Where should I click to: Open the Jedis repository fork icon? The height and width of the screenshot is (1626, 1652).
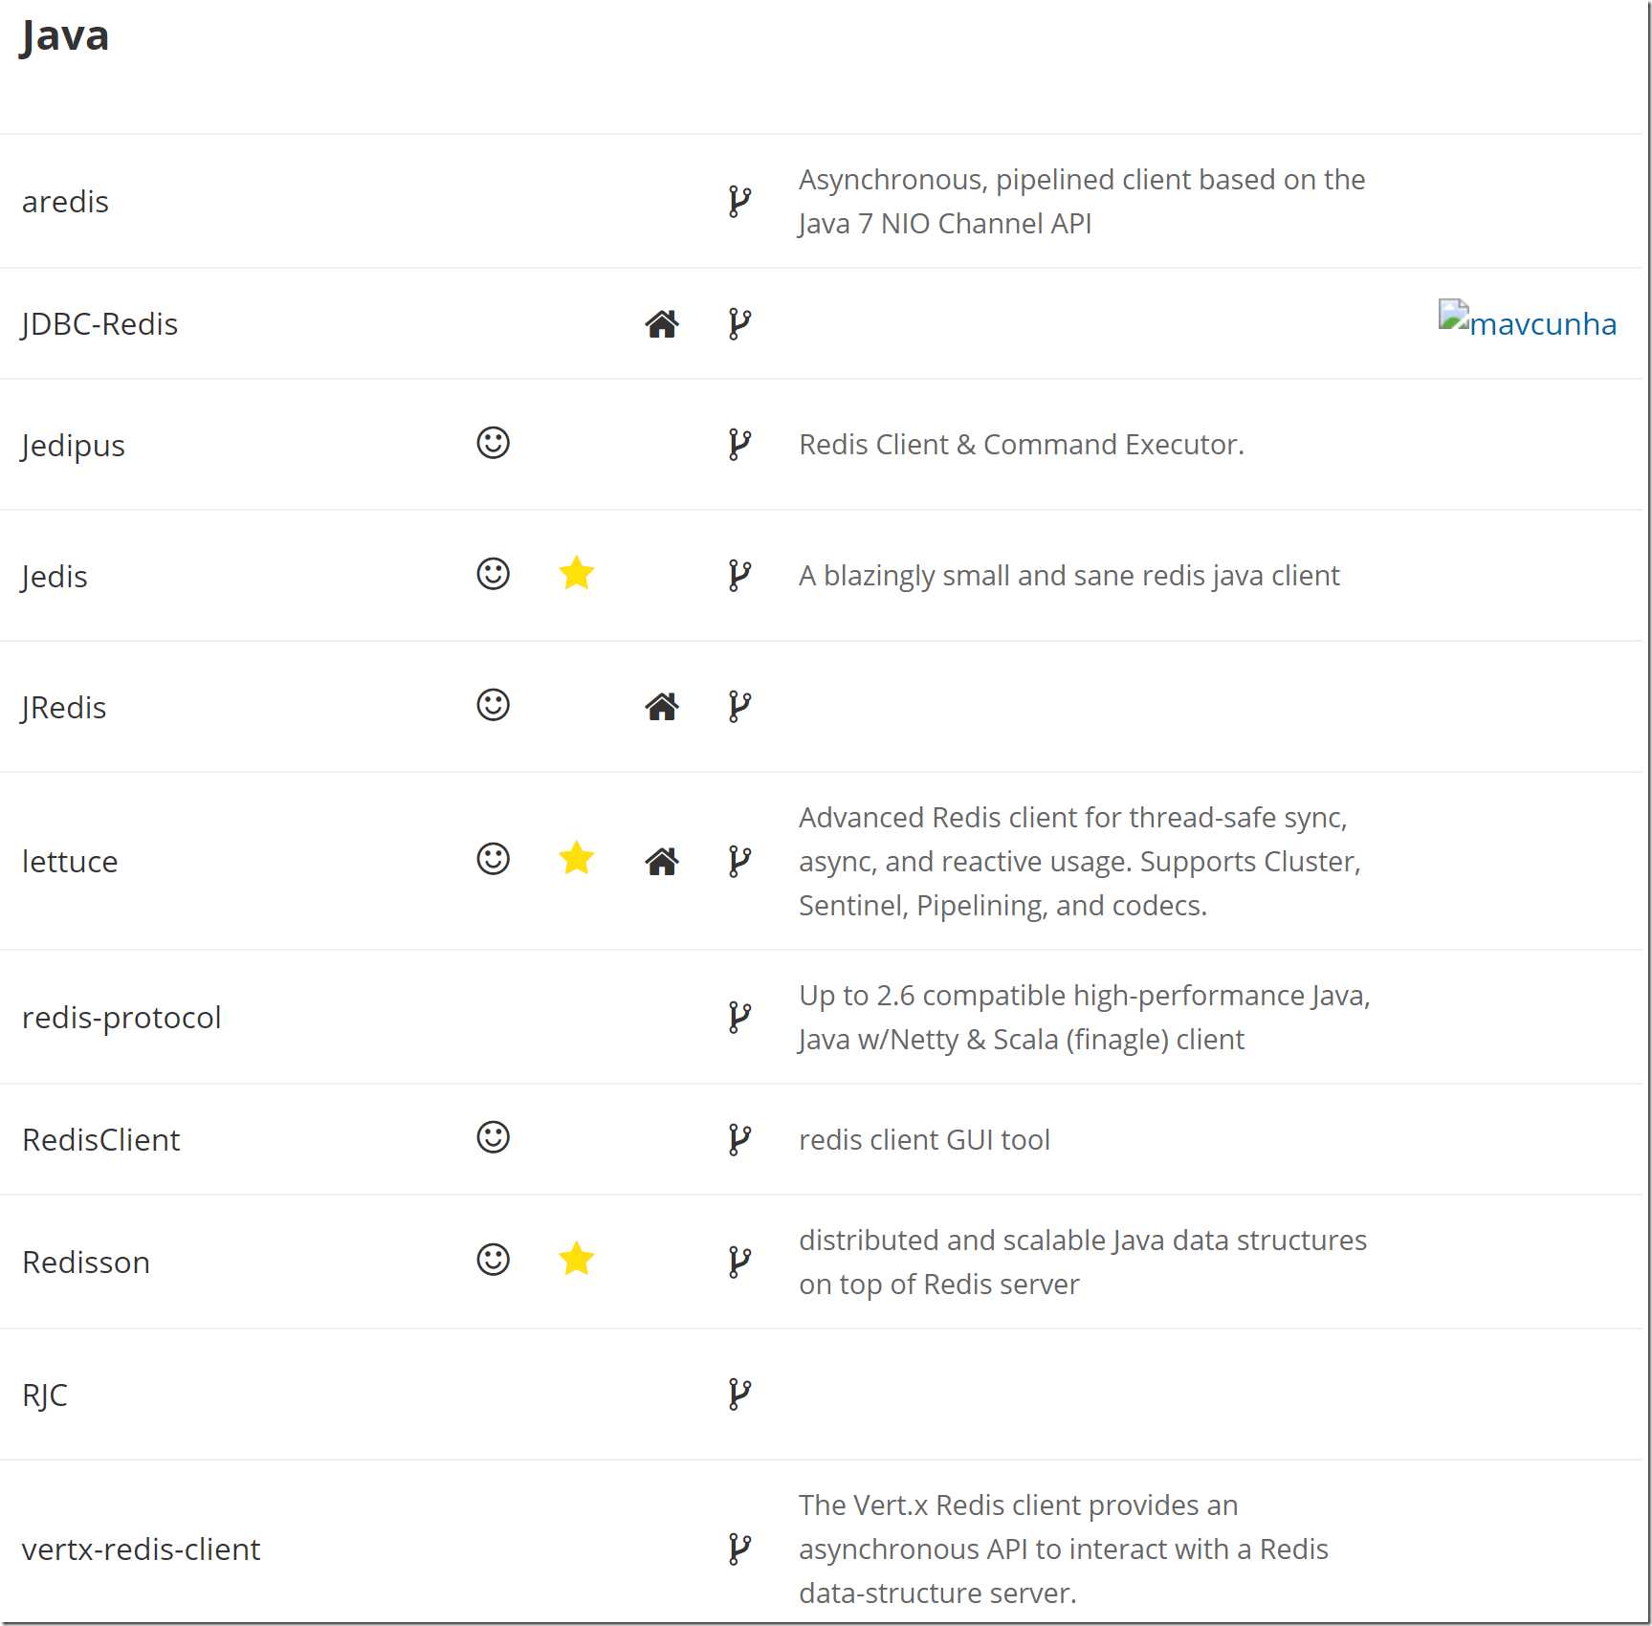pyautogui.click(x=739, y=576)
